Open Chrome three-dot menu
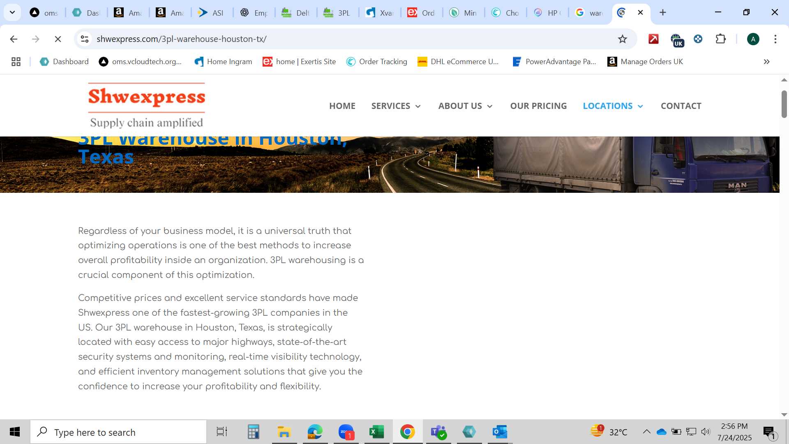Viewport: 789px width, 444px height. point(775,39)
